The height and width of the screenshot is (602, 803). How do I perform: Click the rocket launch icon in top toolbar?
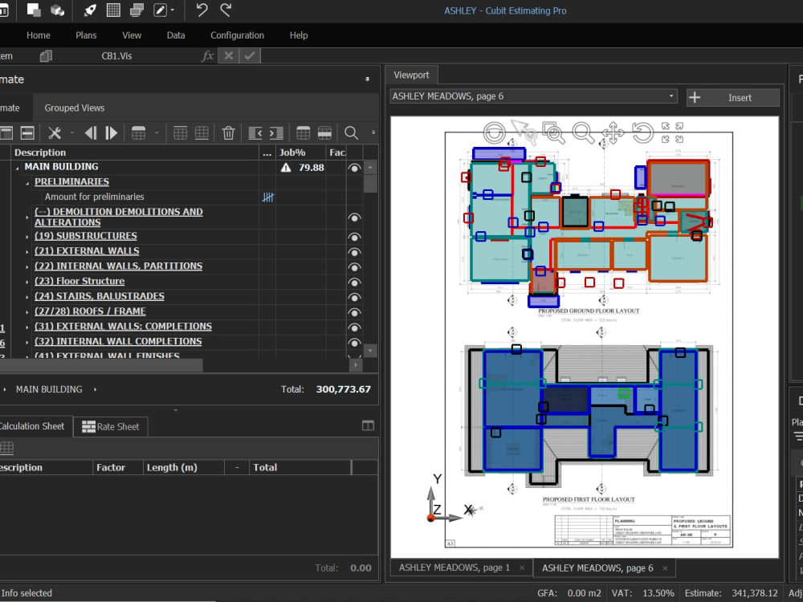point(90,10)
